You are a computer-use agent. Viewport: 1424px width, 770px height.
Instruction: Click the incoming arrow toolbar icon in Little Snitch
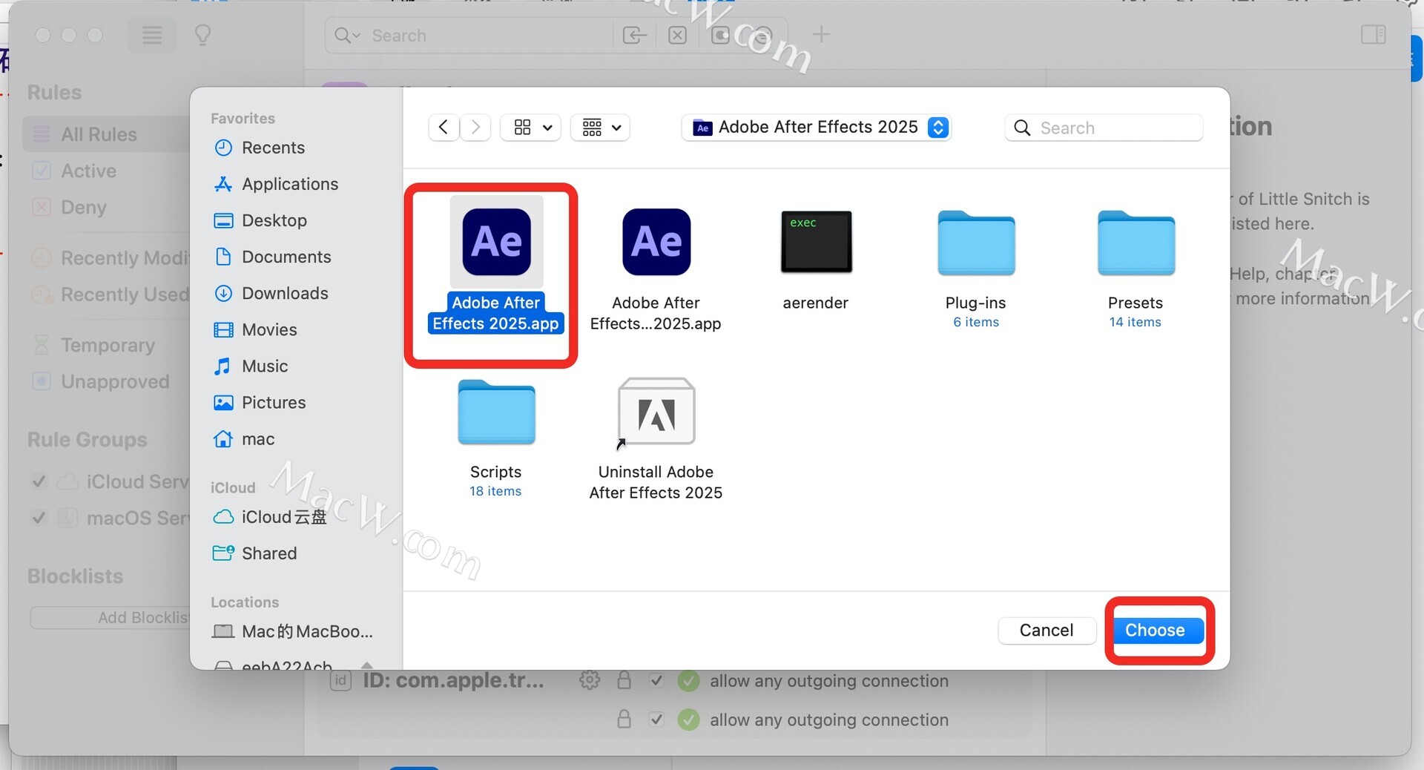click(x=635, y=36)
